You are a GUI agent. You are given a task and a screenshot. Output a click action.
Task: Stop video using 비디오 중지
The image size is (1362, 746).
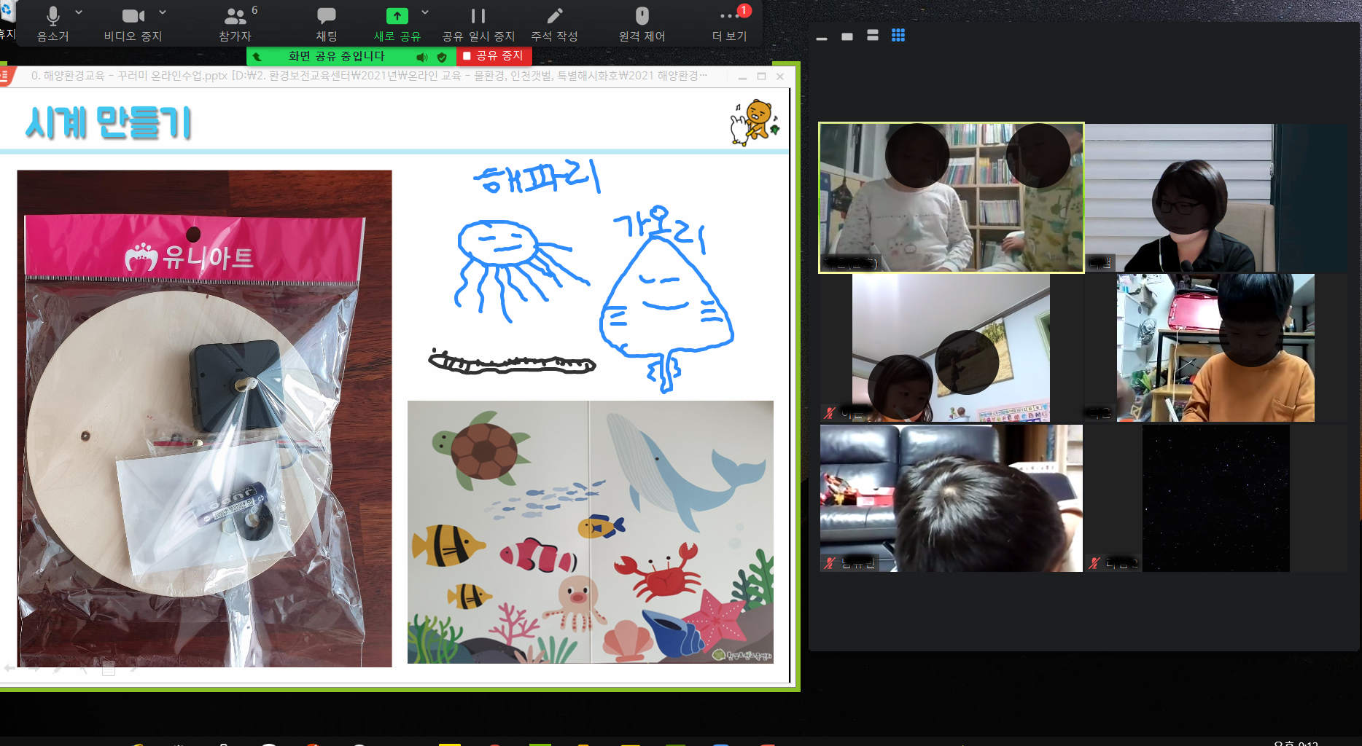tap(133, 23)
